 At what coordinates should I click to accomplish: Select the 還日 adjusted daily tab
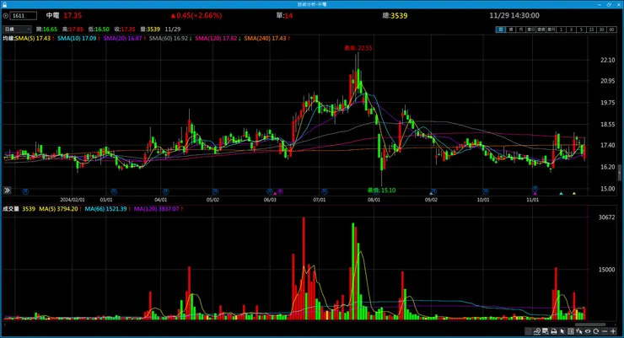click(530, 30)
